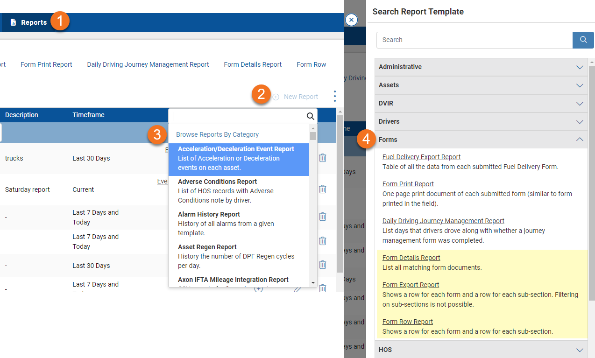595x358 pixels.
Task: Open the Form Details Report tab
Action: [x=253, y=64]
